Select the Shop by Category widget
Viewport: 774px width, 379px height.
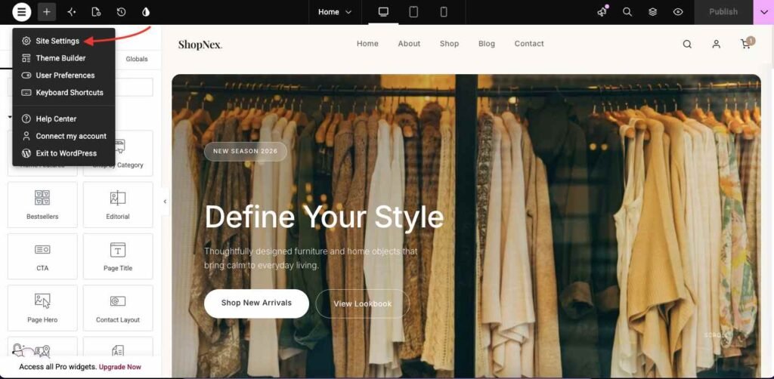118,153
